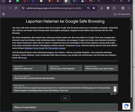
Task: Open the orange person extension icon
Action: (x=102, y=8)
